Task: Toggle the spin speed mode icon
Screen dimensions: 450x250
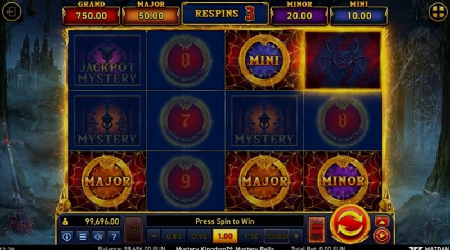Action: click(382, 221)
